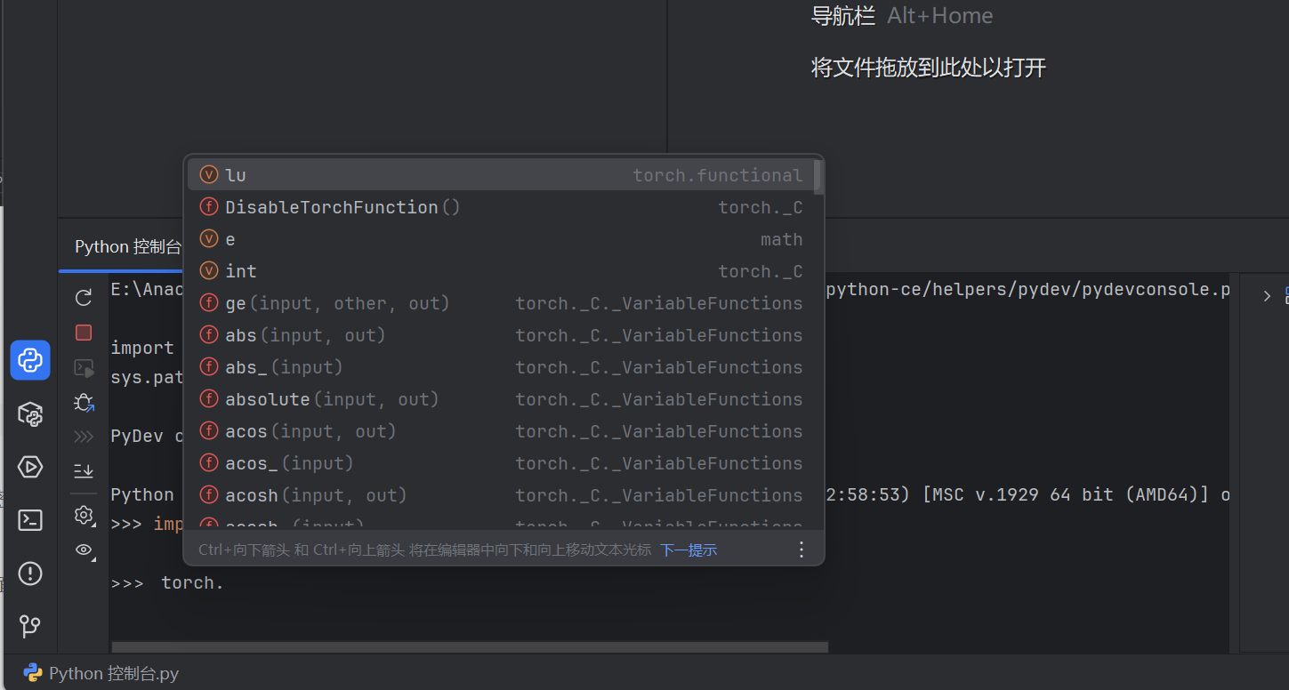Open the completion popup three-dot menu
Screen dimensions: 1289x690
click(x=801, y=550)
